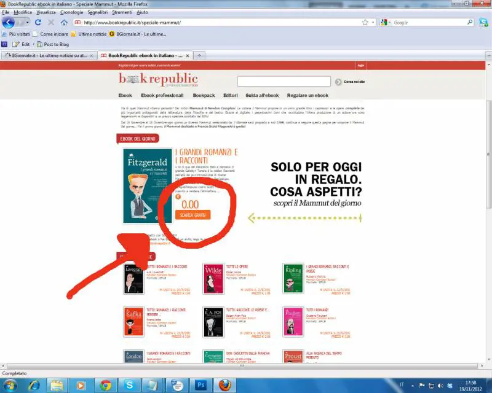Go to the browser Home page icon
492x393 pixels.
pyautogui.click(x=64, y=23)
